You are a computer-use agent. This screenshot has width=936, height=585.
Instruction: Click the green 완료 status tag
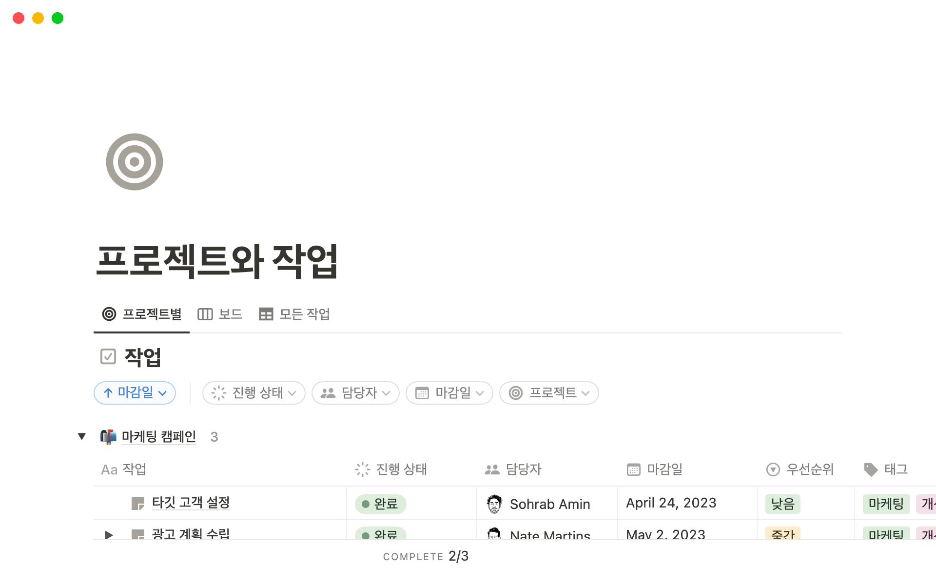(381, 504)
